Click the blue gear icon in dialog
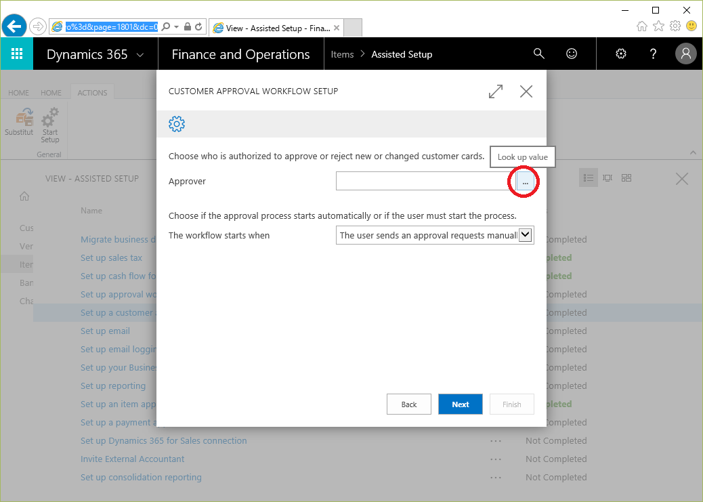Viewport: 703px width, 502px height. (x=177, y=124)
